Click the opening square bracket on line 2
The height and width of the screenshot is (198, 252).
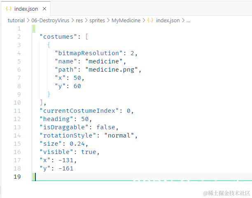[87, 37]
